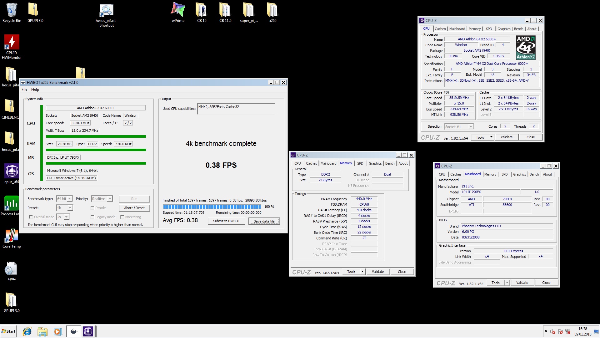Expand Tools arrow in Memory tab window
600x338 pixels.
coord(362,272)
